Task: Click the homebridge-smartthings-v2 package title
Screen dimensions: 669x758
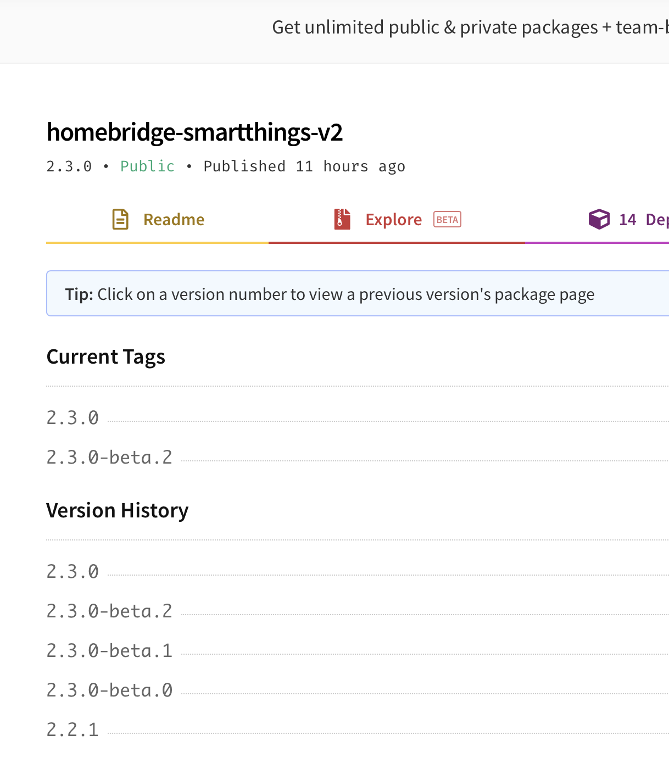Action: point(194,132)
